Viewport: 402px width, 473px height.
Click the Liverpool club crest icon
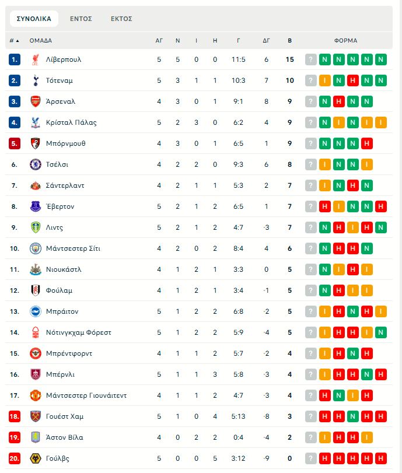36,59
